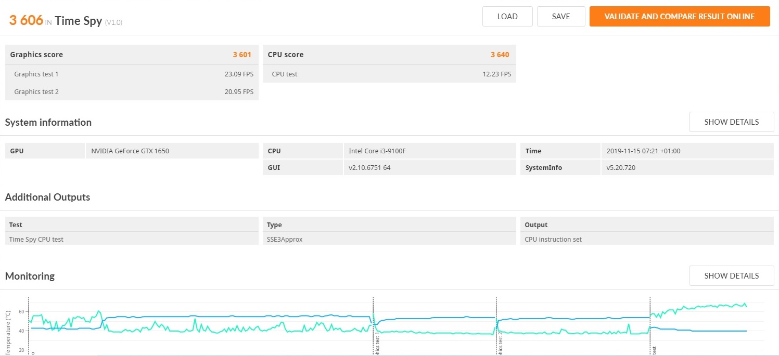This screenshot has height=356, width=779.
Task: Click the GUI version v2.10.6751 64
Action: 369,168
